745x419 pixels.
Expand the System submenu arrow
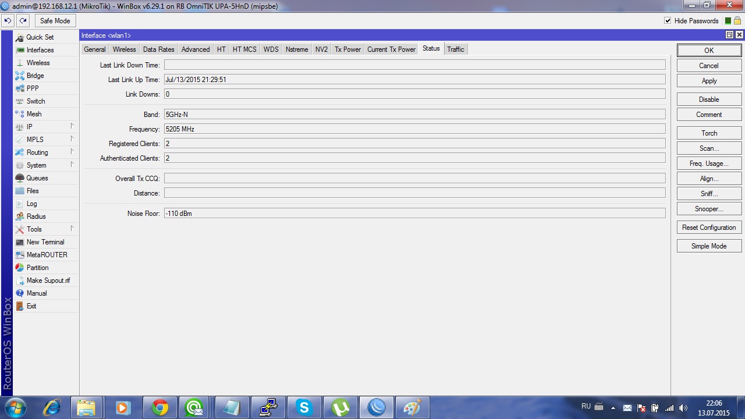coord(72,165)
